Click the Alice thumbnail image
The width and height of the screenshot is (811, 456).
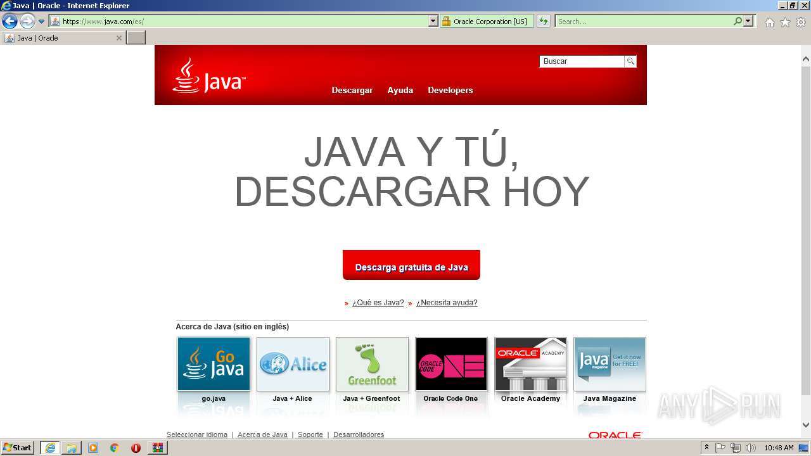pyautogui.click(x=293, y=364)
